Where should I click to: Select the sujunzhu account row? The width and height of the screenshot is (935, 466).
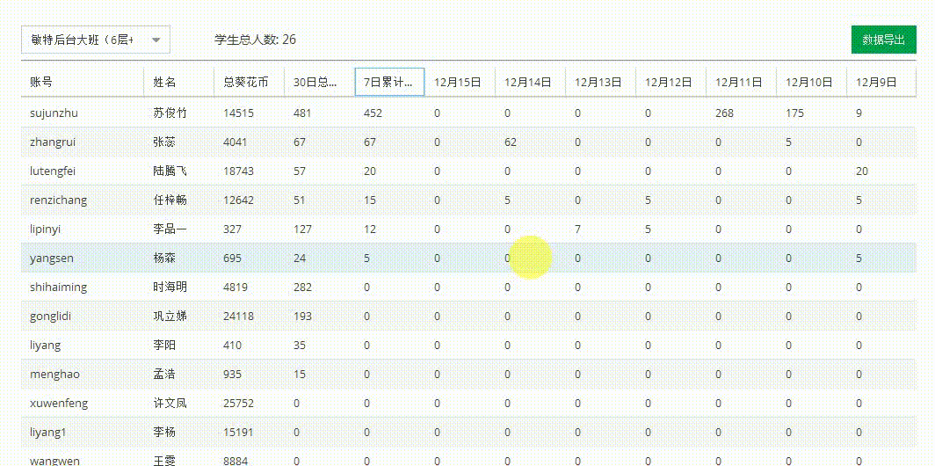(54, 113)
